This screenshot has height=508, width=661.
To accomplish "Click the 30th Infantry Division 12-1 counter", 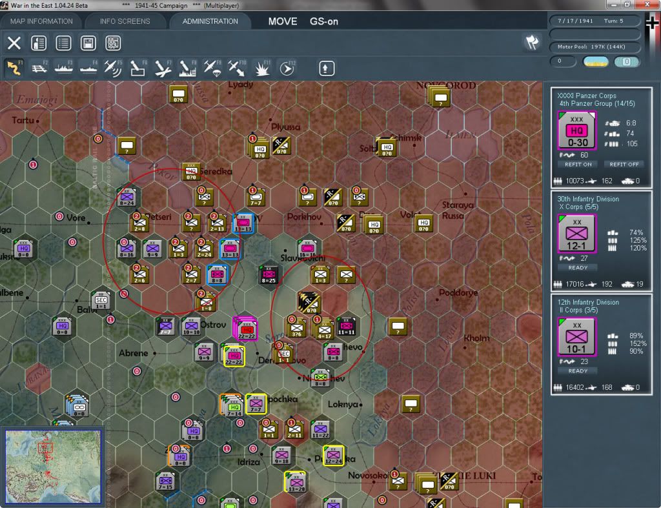I will pyautogui.click(x=576, y=234).
